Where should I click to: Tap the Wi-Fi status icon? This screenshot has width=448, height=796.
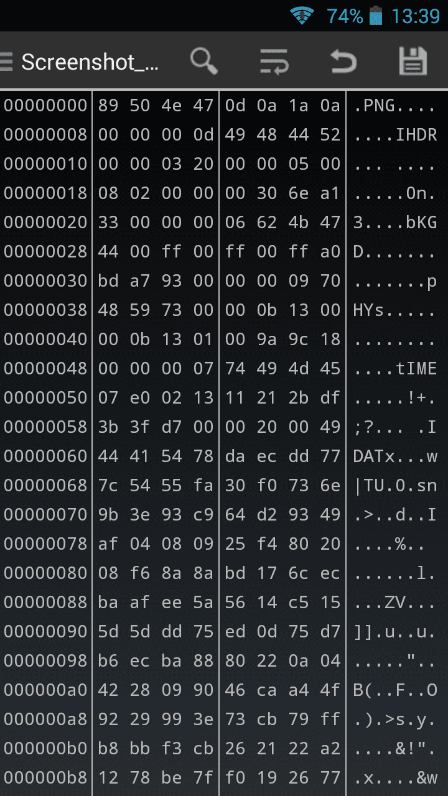pos(302,16)
